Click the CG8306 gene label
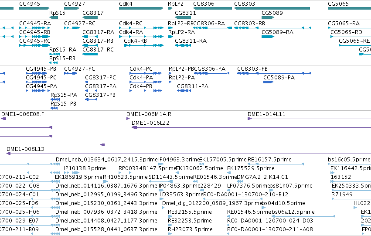 [x=204, y=4]
